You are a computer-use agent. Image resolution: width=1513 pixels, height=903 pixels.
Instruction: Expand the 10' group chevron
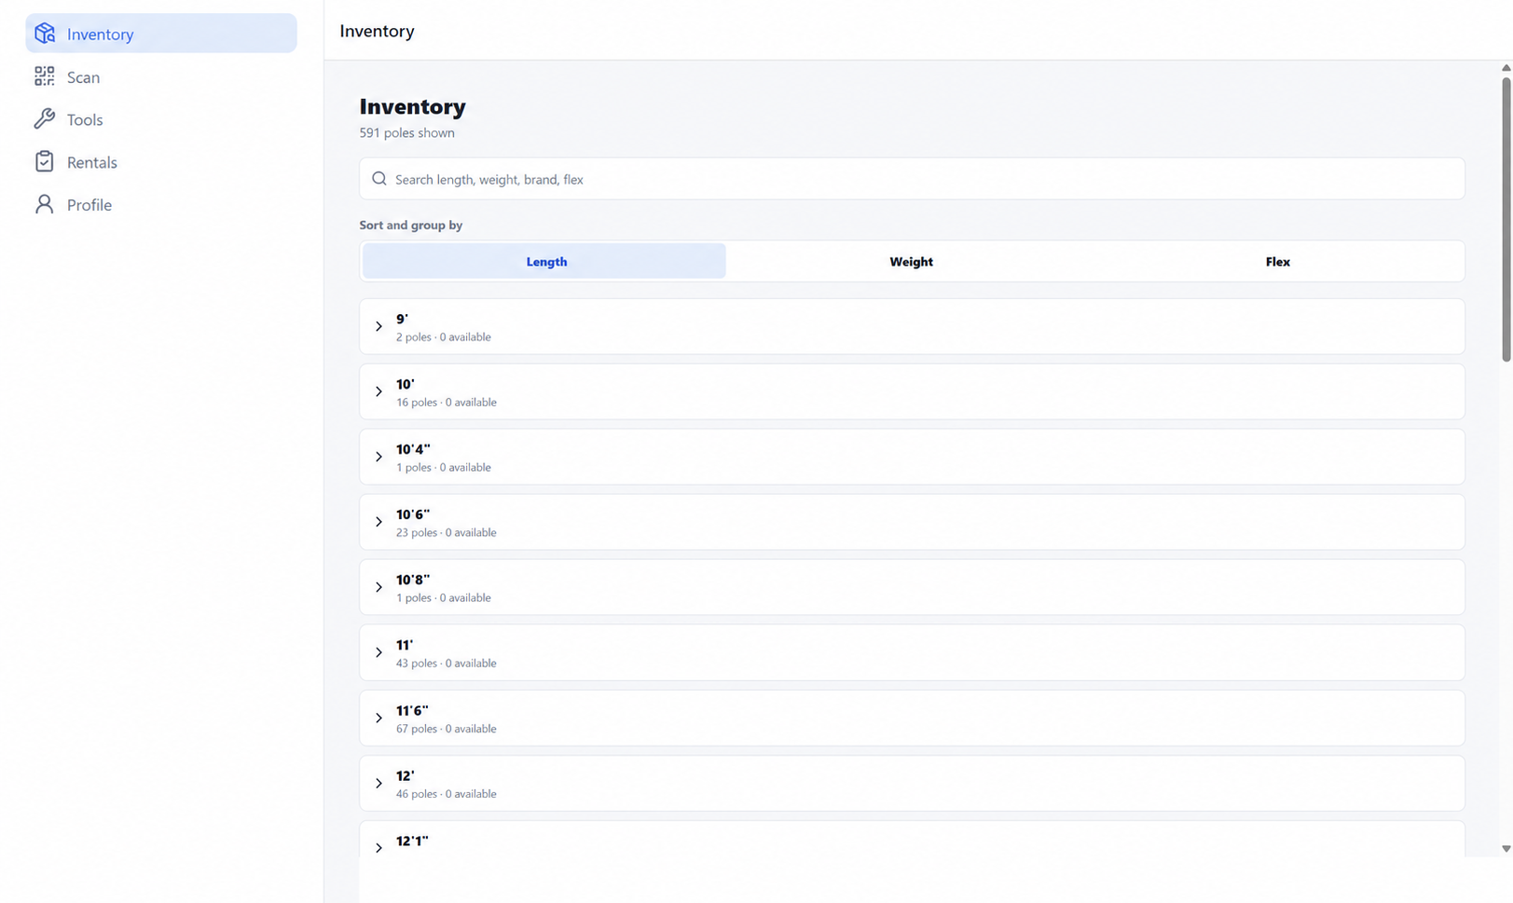click(x=378, y=391)
